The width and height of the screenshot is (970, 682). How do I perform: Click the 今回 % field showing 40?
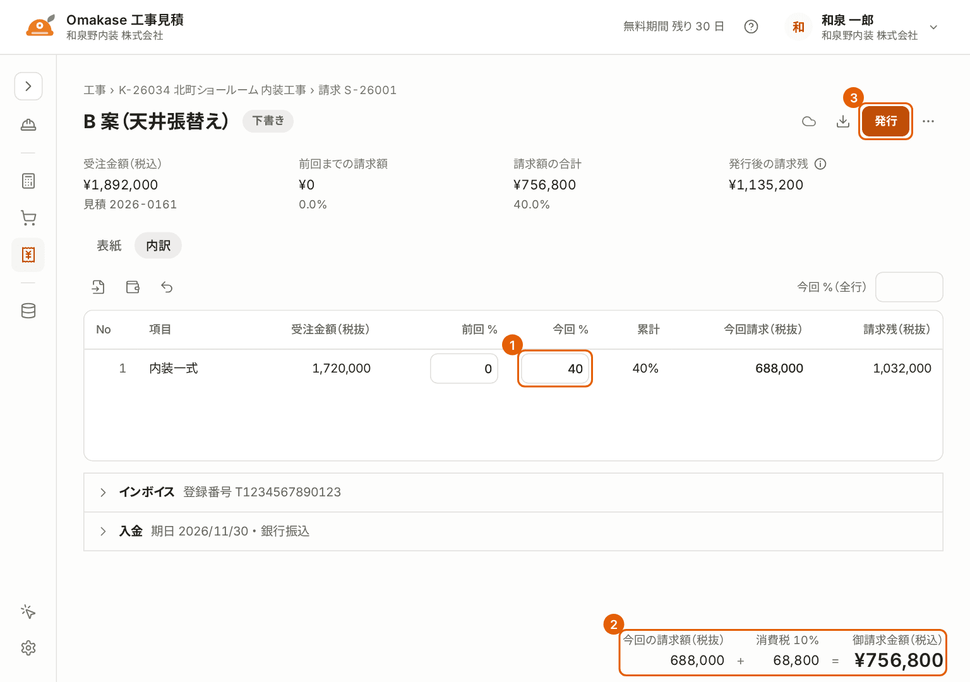point(555,369)
